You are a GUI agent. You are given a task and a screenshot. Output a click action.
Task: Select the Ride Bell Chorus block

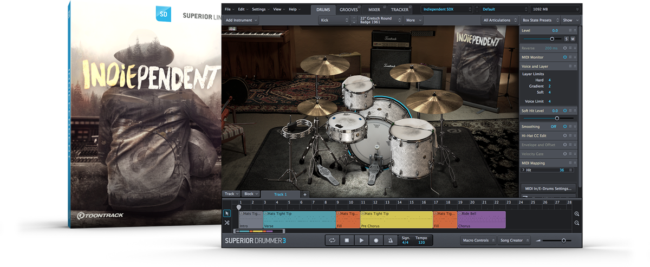pyautogui.click(x=482, y=219)
